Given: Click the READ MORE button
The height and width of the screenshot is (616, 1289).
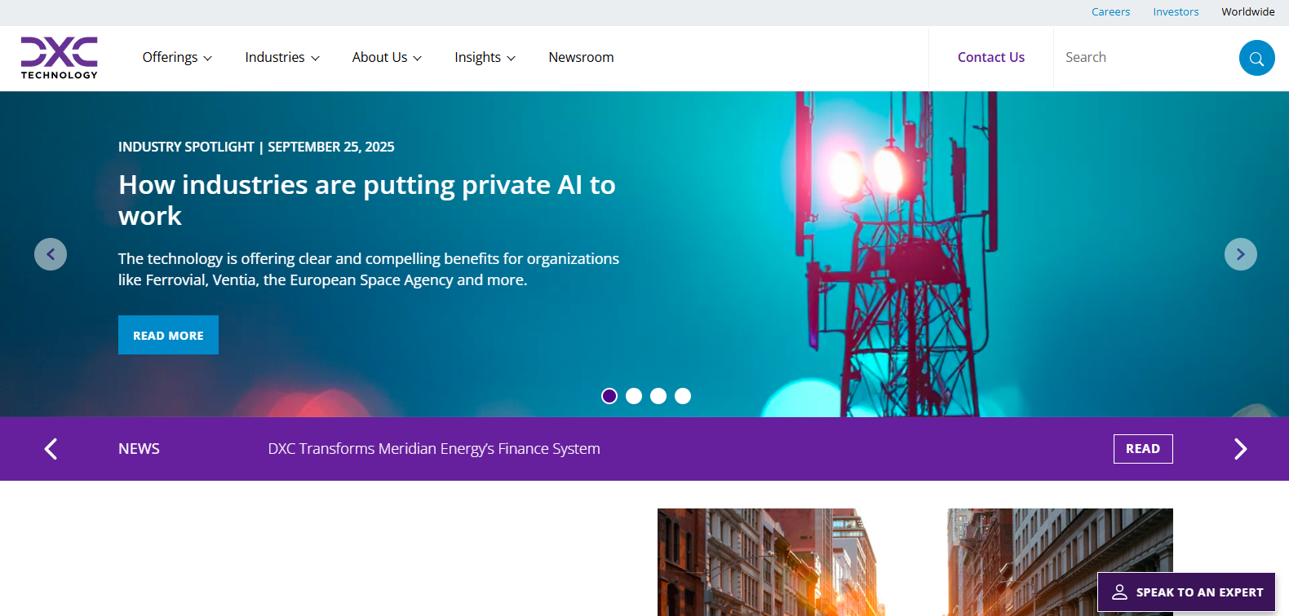Looking at the screenshot, I should click(168, 335).
